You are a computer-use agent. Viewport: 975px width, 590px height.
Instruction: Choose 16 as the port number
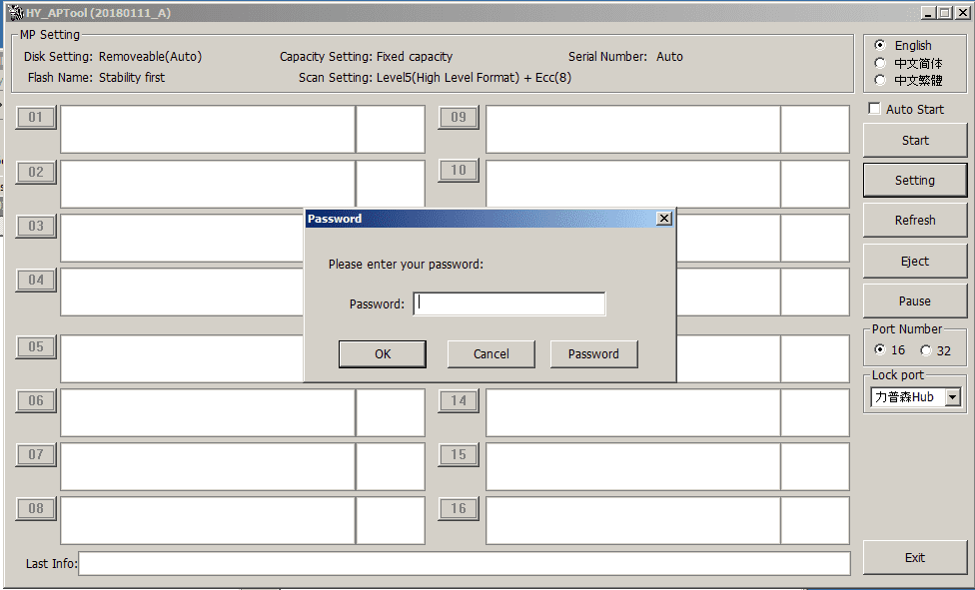pos(879,350)
